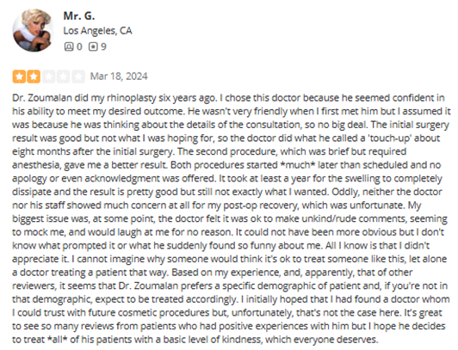
Task: Click the fourth empty gray rating star
Action: click(64, 77)
